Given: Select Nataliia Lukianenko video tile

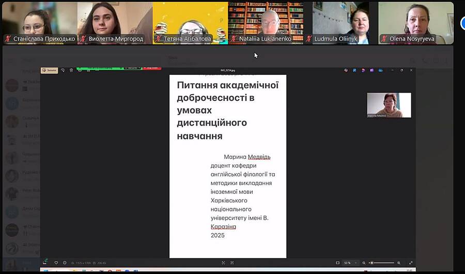Looking at the screenshot, I should (266, 23).
